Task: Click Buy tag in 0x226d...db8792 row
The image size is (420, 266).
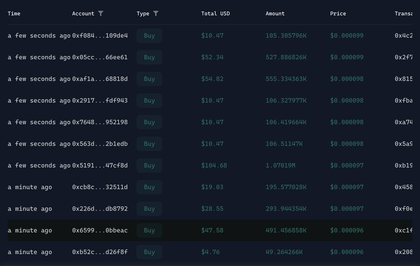Action: pos(149,209)
